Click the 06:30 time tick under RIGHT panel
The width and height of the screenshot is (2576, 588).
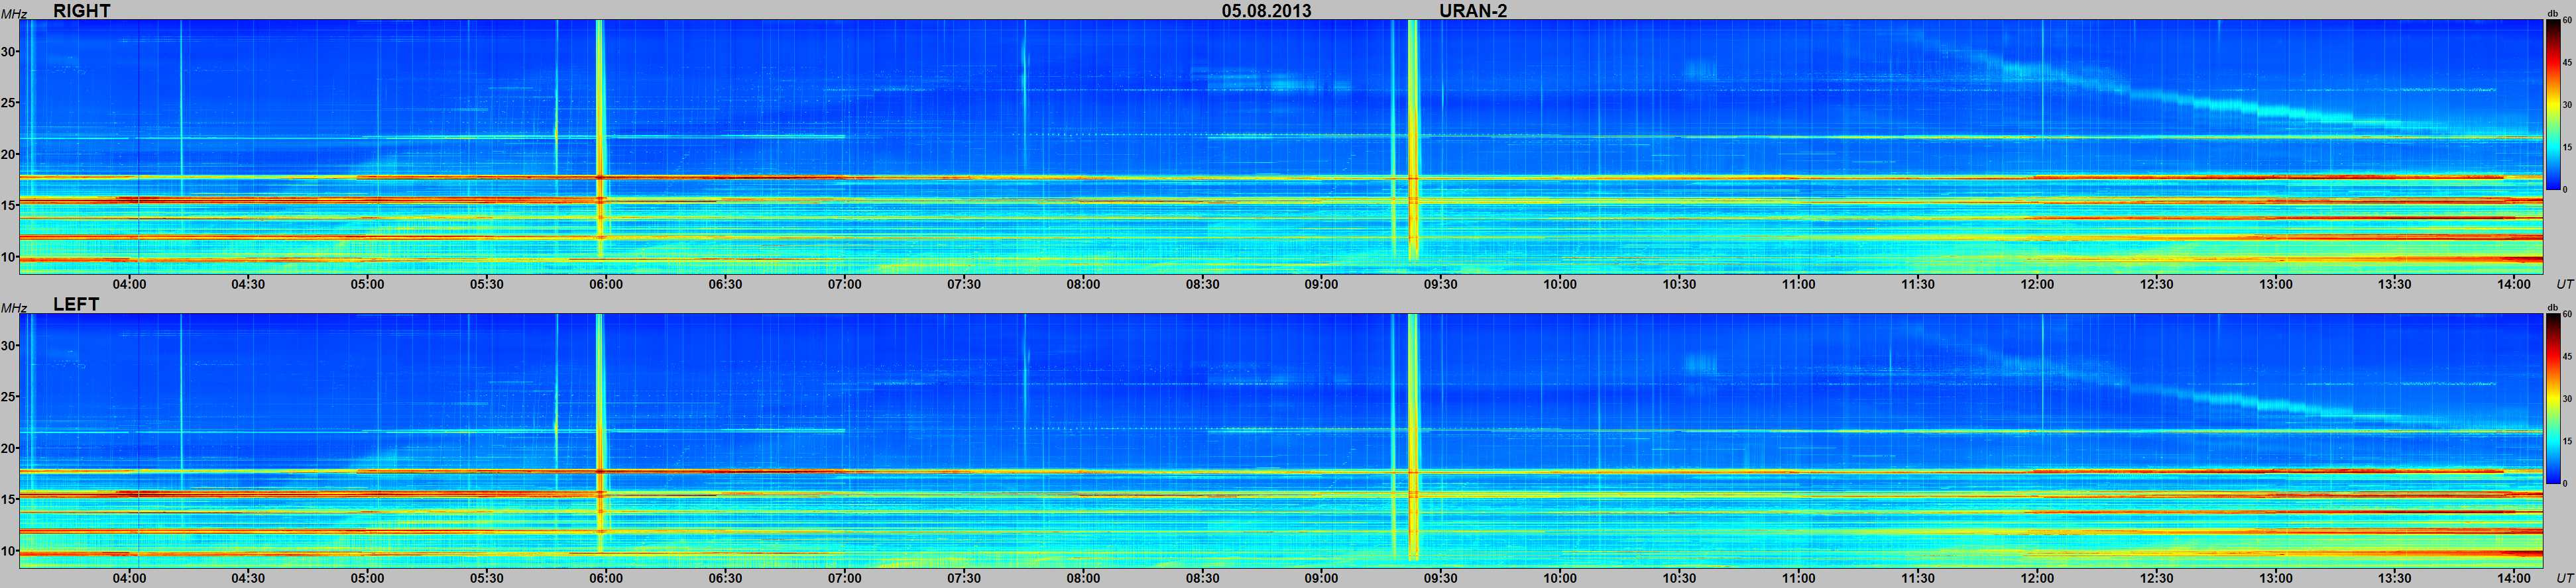coord(725,285)
